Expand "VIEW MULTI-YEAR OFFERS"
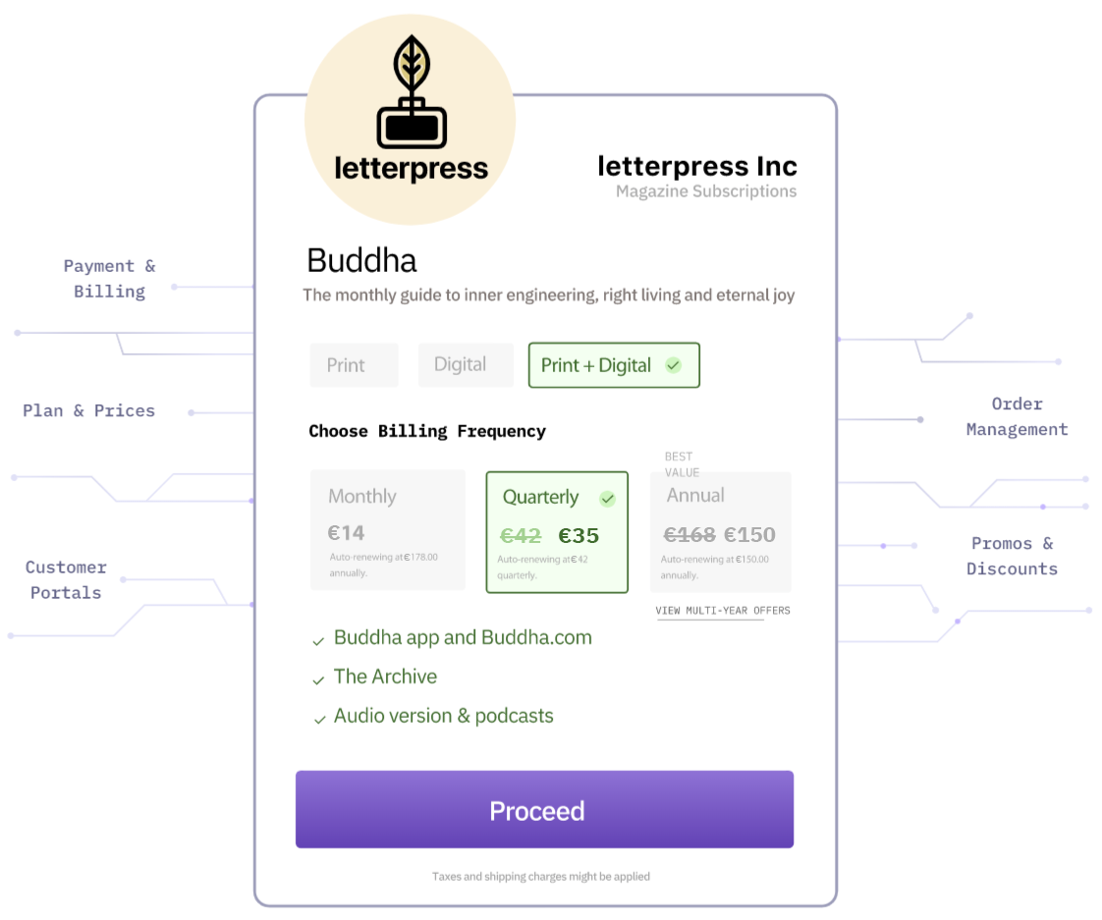 click(x=723, y=610)
